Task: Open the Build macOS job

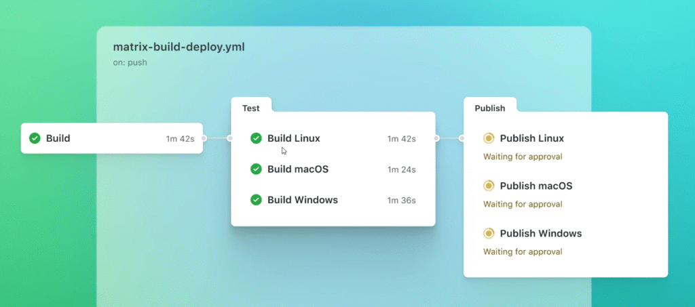Action: point(298,169)
